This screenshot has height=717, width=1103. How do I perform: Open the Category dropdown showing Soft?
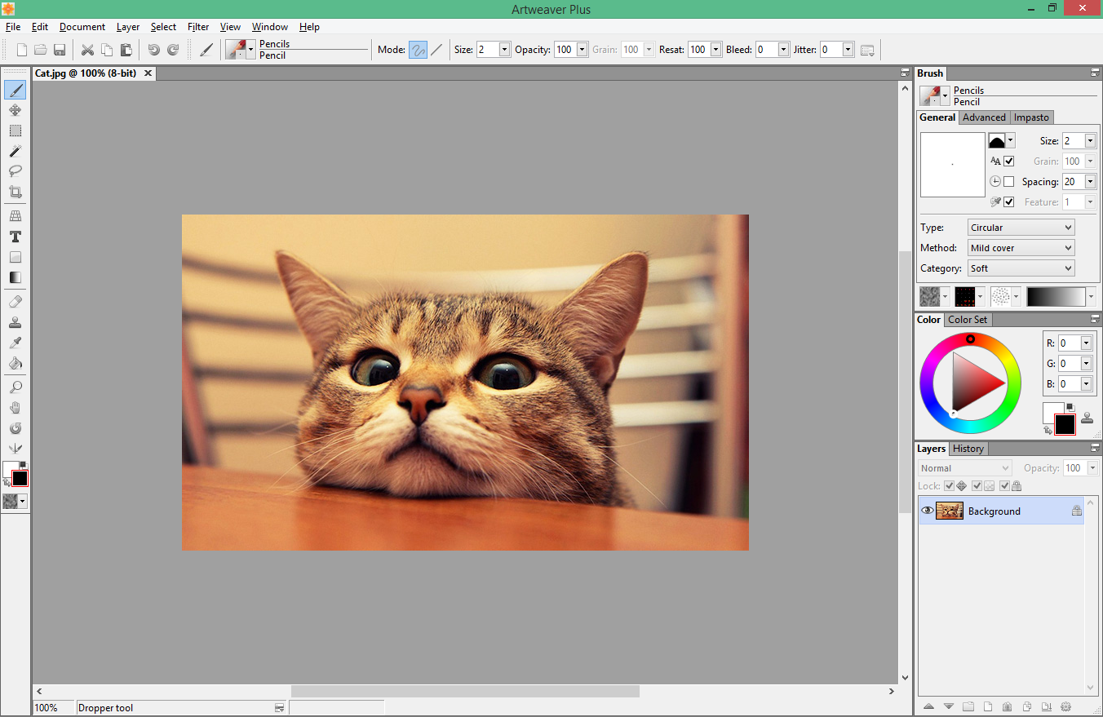click(x=1021, y=268)
